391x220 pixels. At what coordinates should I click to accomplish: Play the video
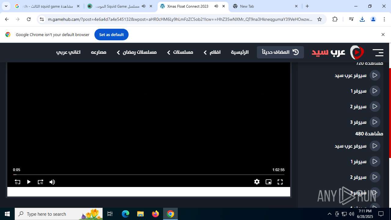(x=29, y=182)
